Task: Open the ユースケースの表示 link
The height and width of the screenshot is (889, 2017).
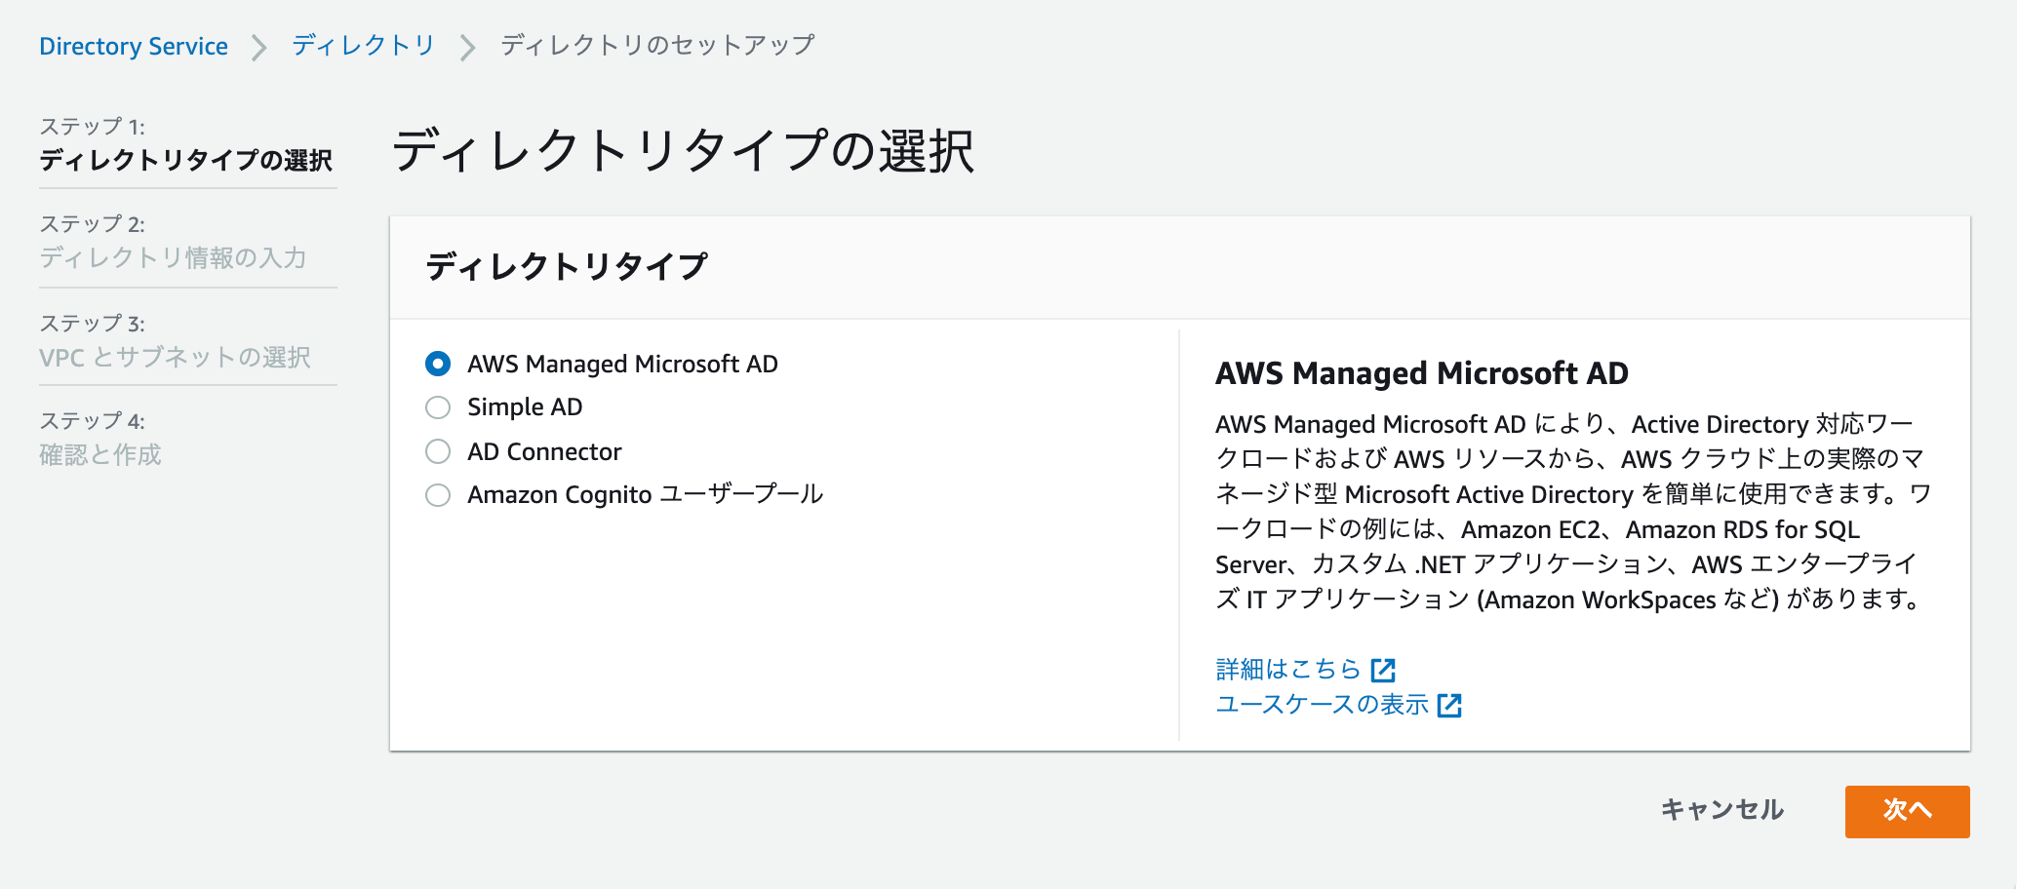Action: point(1322,705)
